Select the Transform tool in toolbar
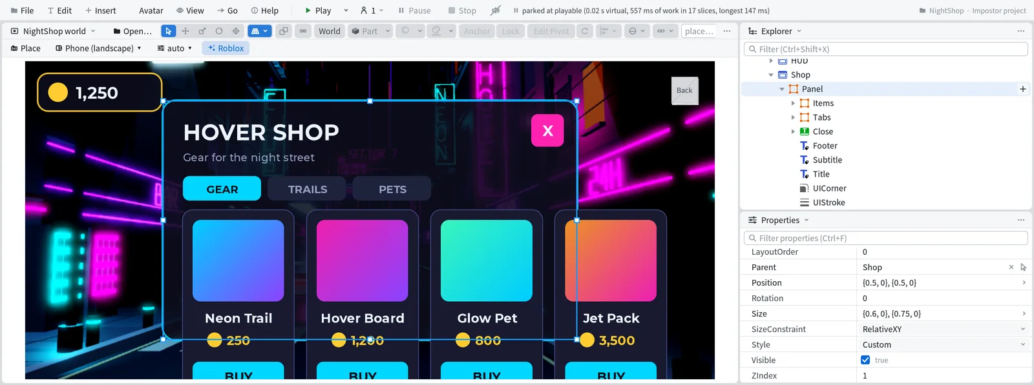Screen dimensions: 1034x385 point(236,31)
